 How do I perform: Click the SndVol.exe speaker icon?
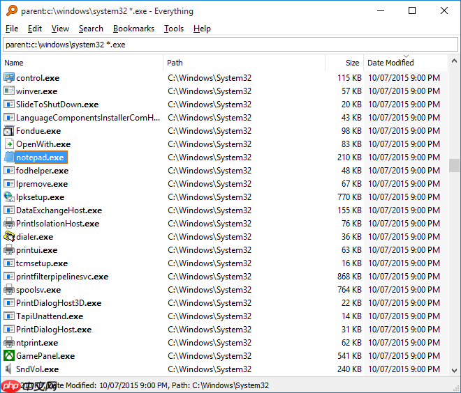[9, 369]
